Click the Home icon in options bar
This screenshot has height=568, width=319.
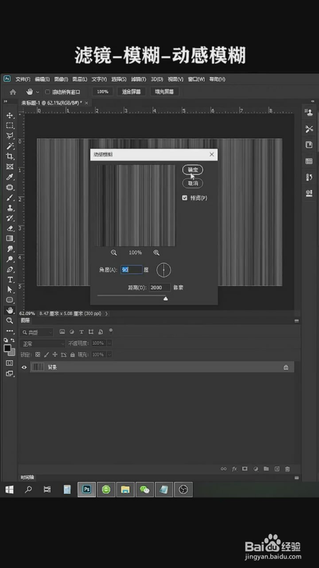pyautogui.click(x=13, y=92)
